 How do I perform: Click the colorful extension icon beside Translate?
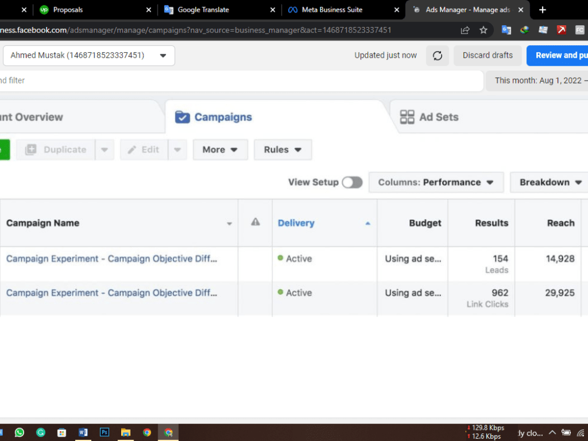coord(524,30)
